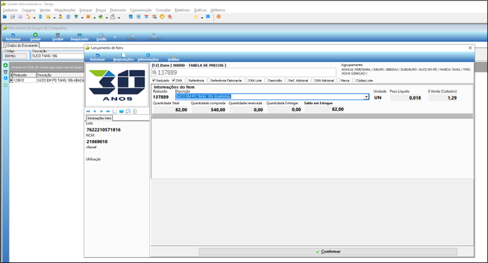Expand the Descrição combo box arrow
Image resolution: width=488 pixels, height=263 pixels.
point(366,97)
